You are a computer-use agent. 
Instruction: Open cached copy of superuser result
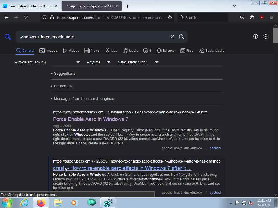[x=215, y=193]
